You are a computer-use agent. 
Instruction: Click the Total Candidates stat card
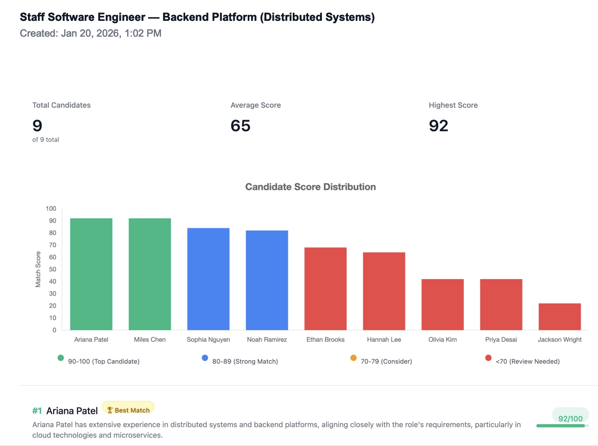coord(62,122)
